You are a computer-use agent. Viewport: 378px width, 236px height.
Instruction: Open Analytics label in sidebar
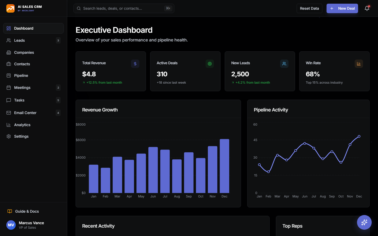[22, 125]
